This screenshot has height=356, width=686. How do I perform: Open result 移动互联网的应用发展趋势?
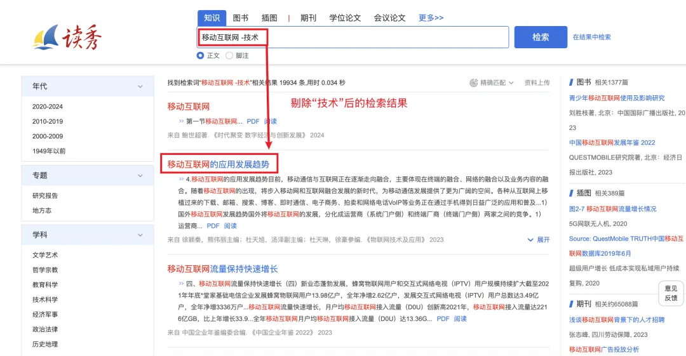(219, 164)
